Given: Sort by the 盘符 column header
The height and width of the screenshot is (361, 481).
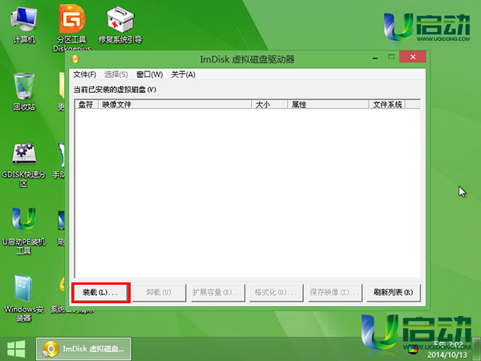Looking at the screenshot, I should tap(87, 104).
